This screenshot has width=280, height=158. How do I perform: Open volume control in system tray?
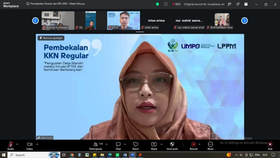tap(241, 155)
